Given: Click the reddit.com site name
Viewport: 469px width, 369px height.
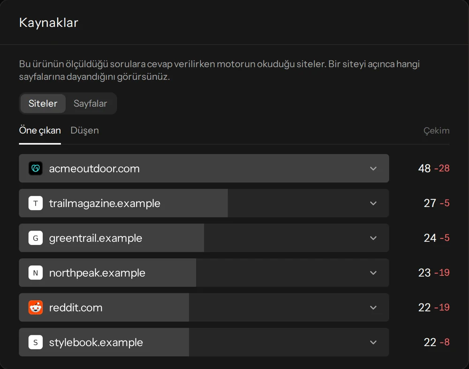Looking at the screenshot, I should point(76,308).
